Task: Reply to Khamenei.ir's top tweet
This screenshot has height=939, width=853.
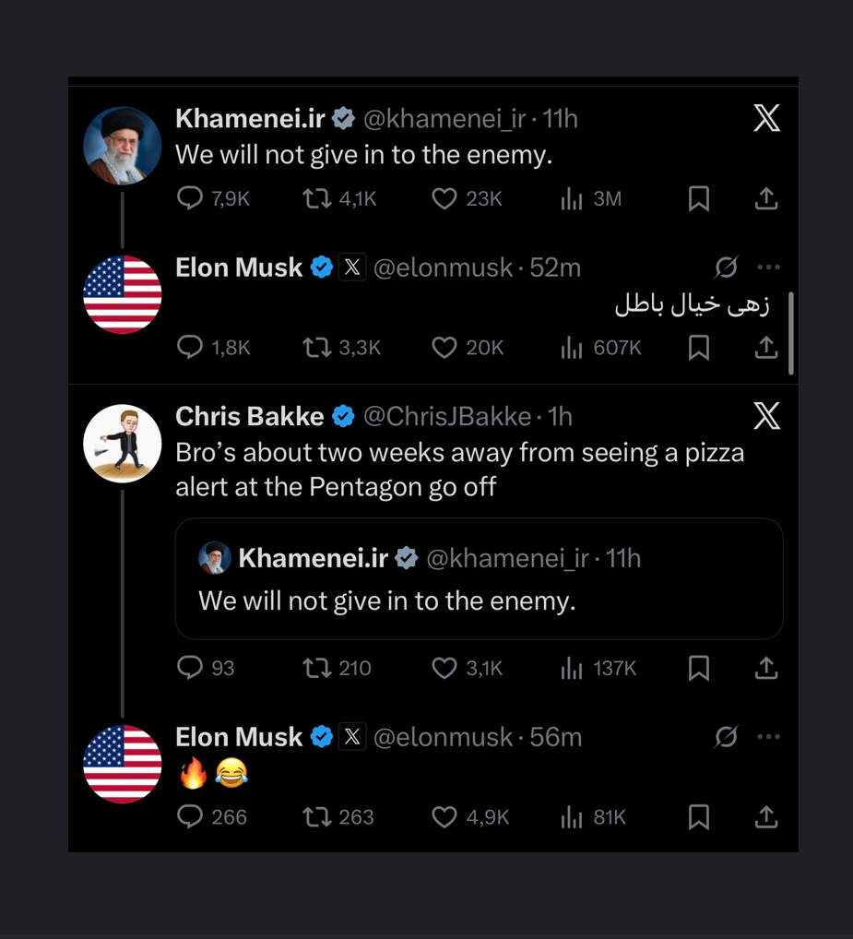Action: click(190, 198)
